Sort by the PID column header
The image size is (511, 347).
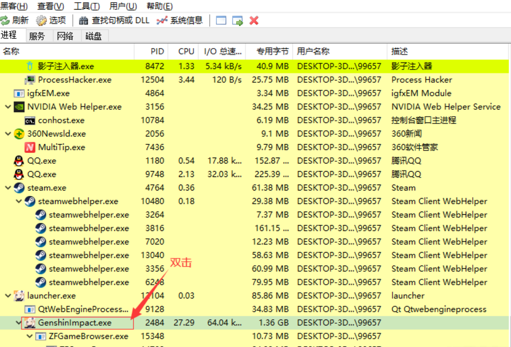point(157,51)
